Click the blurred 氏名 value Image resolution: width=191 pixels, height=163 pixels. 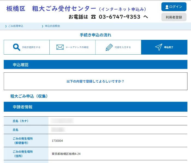[58, 130]
